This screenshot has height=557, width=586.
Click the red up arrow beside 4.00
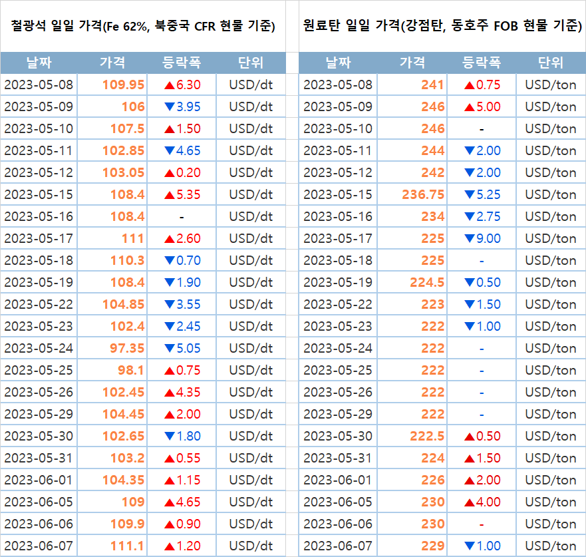point(470,502)
